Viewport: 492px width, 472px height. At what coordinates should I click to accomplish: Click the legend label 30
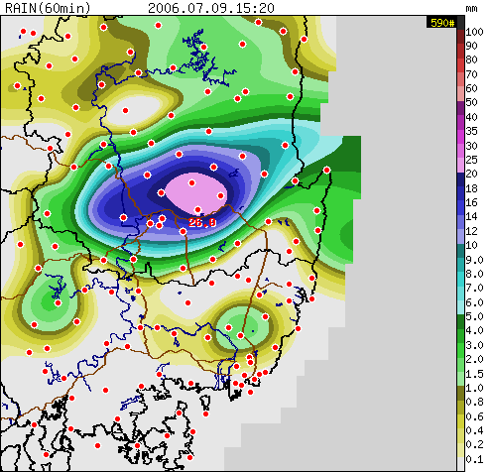471,146
